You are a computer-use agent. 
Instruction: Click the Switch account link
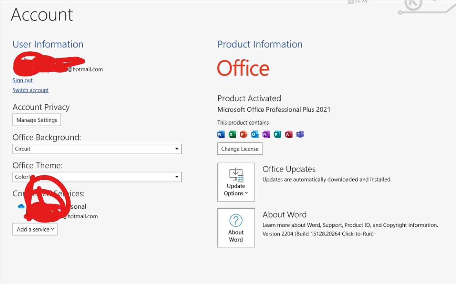tap(31, 90)
